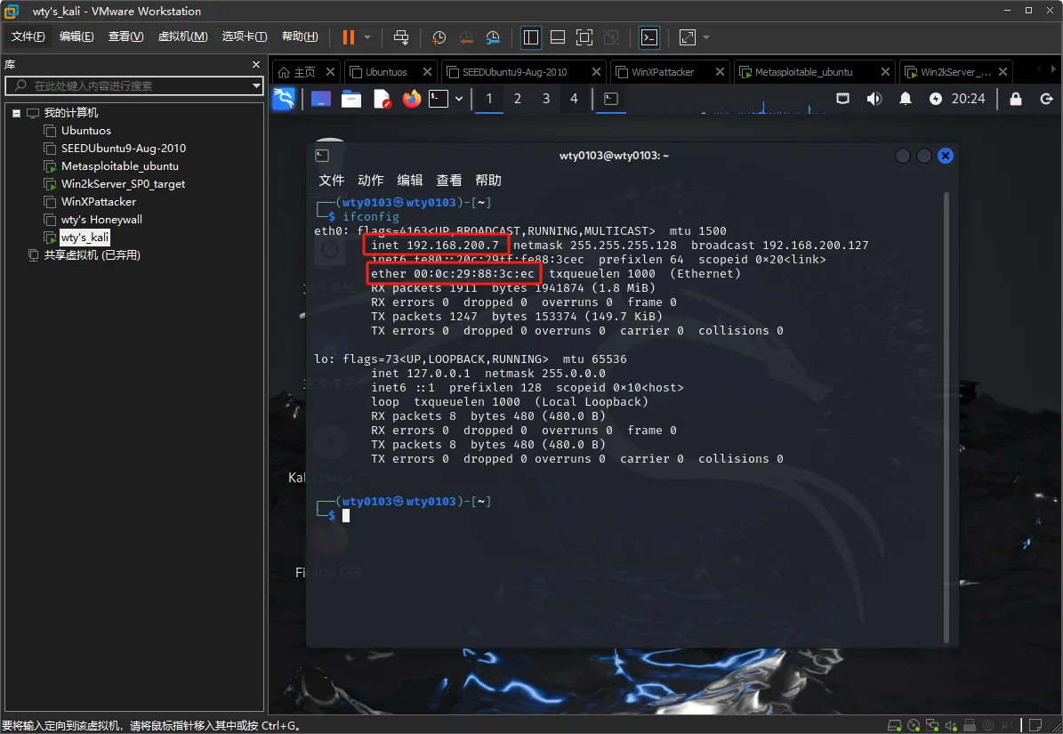The width and height of the screenshot is (1063, 734).
Task: Click the volume speaker icon in Kali panel
Action: (874, 99)
